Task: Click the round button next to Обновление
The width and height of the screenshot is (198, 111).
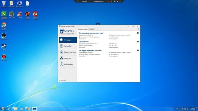Action: (x=138, y=42)
